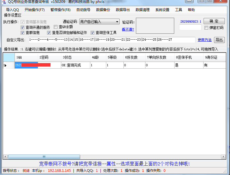This screenshot has height=175, width=230.
Task: Open the 导入QQ menu
Action: coord(12,10)
